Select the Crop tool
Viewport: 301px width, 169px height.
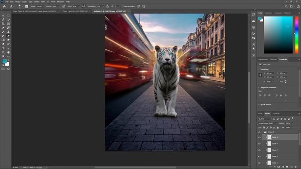point(3,23)
